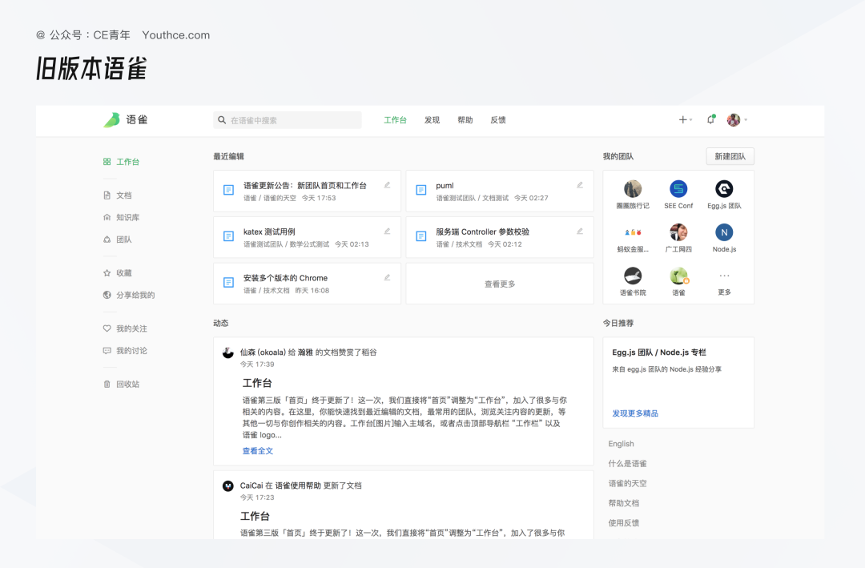865x568 pixels.
Task: Click the 发现更多精品 link
Action: [x=635, y=413]
